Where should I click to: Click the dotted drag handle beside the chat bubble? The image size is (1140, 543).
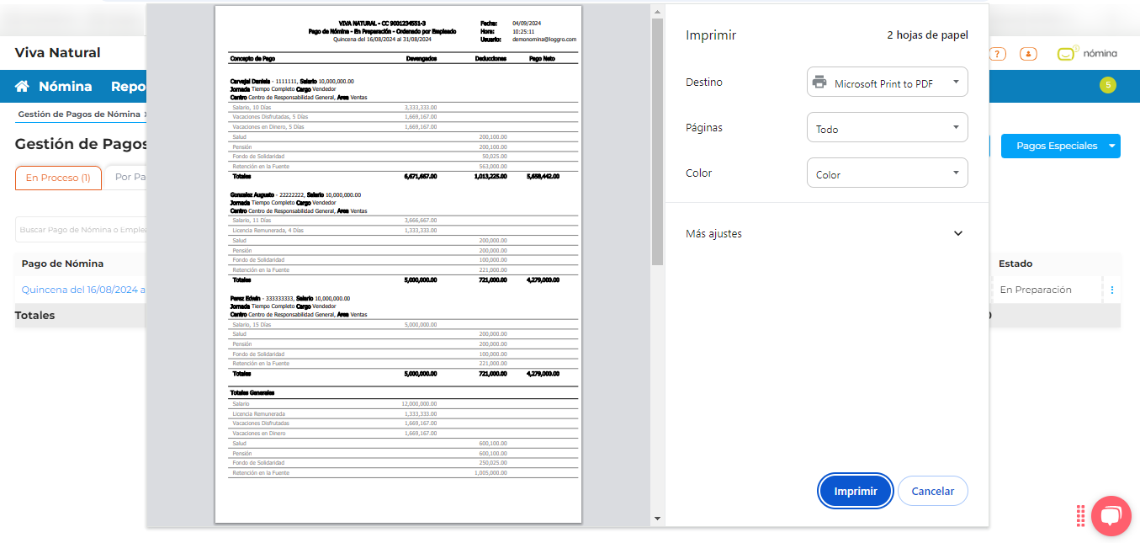click(x=1080, y=516)
